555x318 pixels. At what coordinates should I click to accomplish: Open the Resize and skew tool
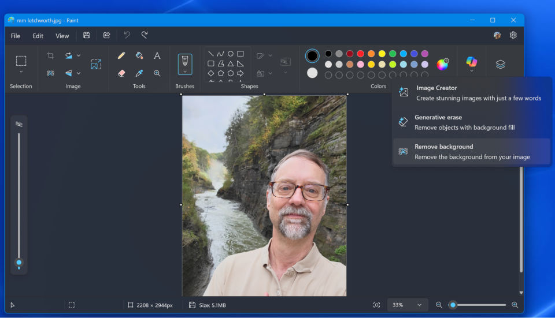coord(96,64)
